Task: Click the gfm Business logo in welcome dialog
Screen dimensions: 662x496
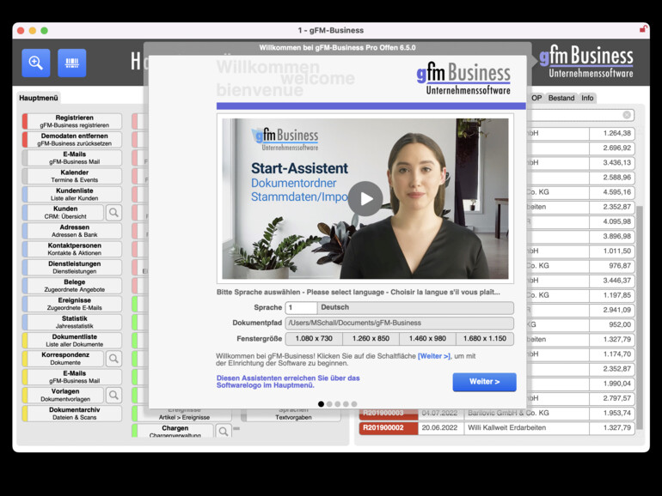Action: [x=463, y=78]
